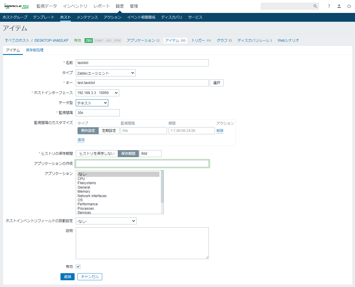Viewport: 355px width, 287px height.
Task: Click the 説明 description text area
Action: [x=142, y=243]
